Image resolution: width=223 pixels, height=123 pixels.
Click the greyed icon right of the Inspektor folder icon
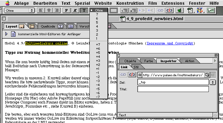(x=213, y=75)
